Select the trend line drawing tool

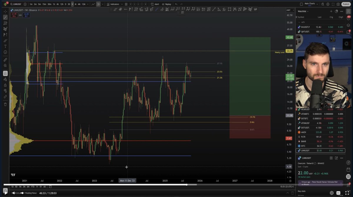(5, 17)
